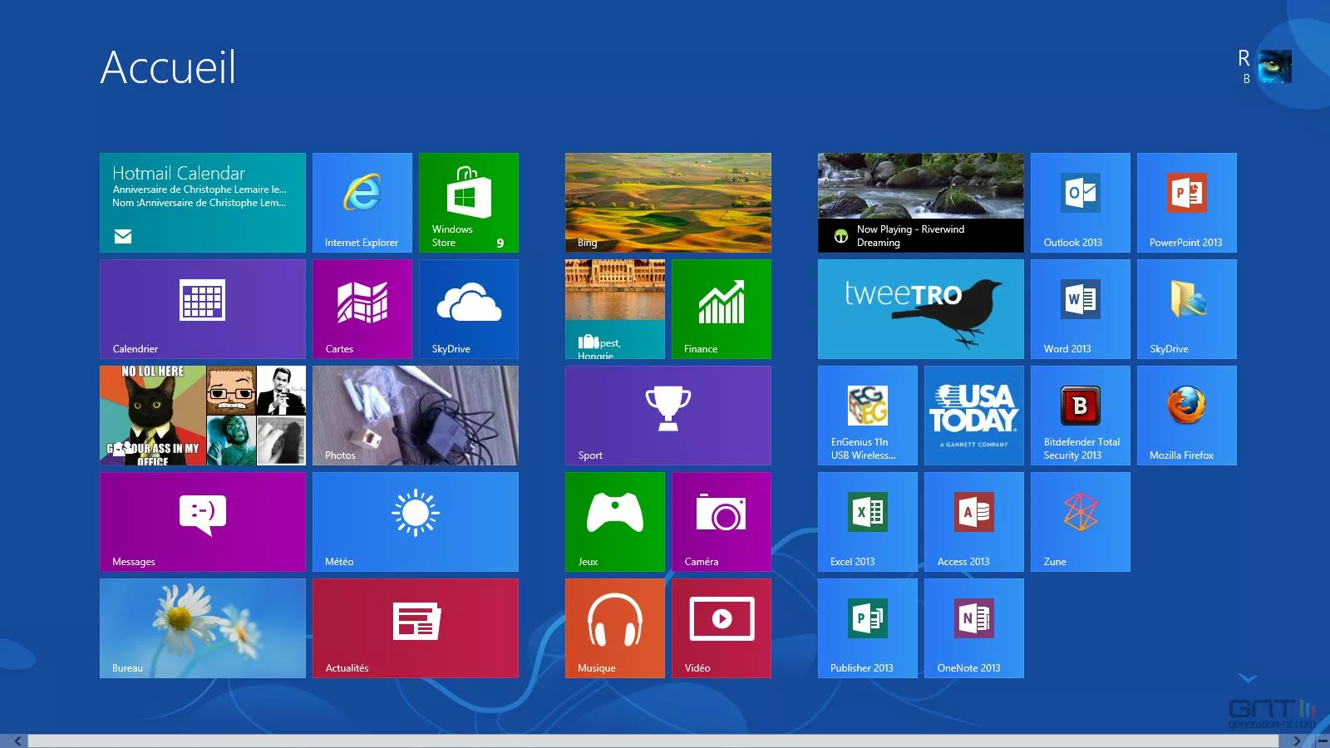
Task: Open the Zune tile
Action: tap(1080, 521)
